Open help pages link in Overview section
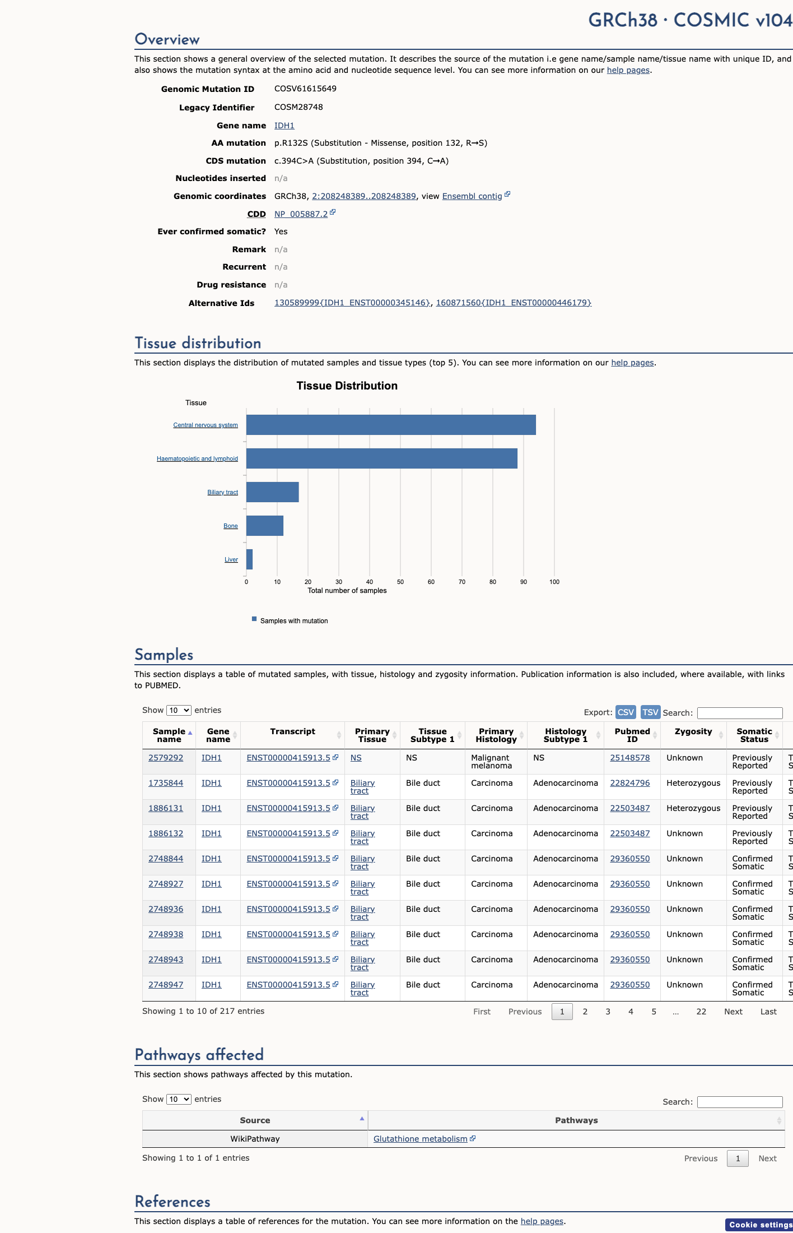The image size is (793, 1233). pos(628,70)
